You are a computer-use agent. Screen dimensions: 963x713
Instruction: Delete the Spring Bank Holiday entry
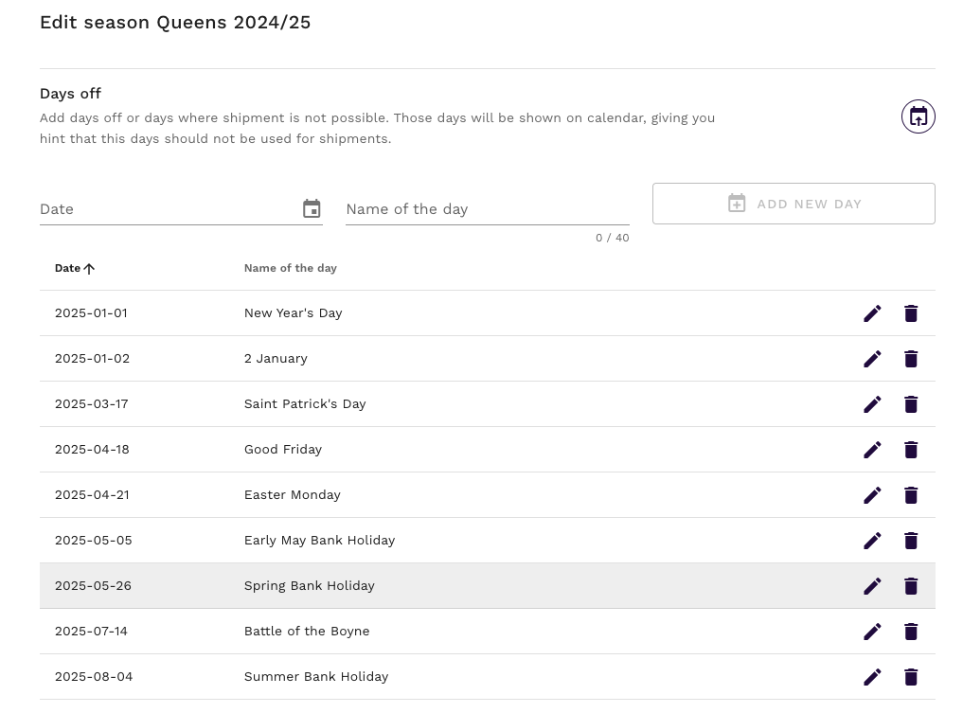pos(911,586)
